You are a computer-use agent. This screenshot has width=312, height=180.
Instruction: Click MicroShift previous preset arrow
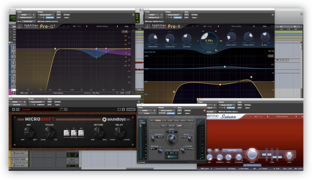13,109
